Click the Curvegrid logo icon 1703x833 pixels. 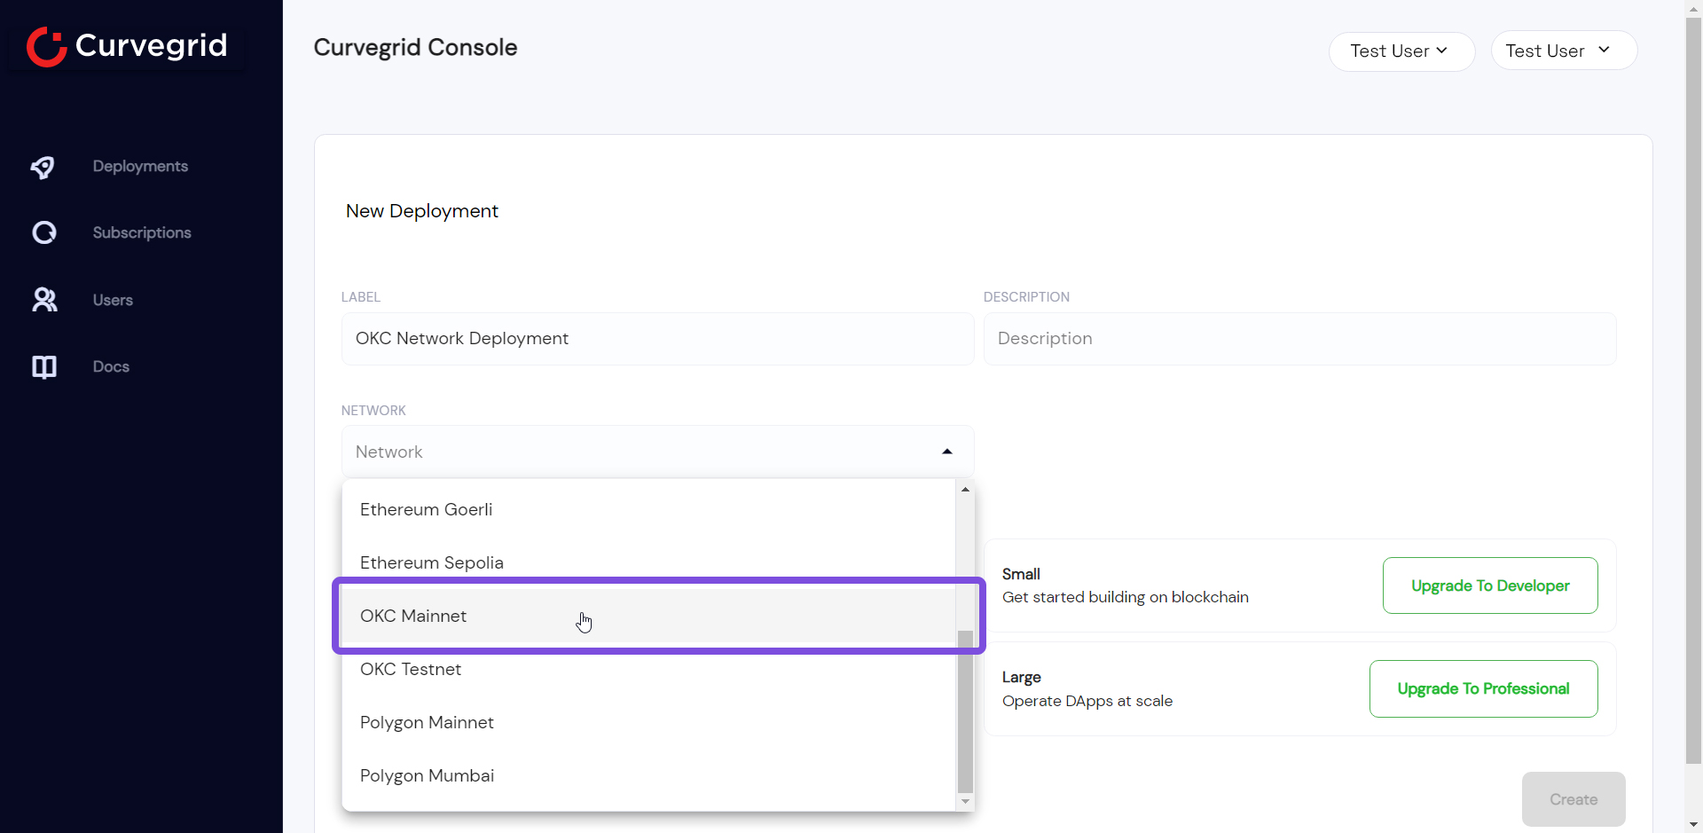pos(46,46)
